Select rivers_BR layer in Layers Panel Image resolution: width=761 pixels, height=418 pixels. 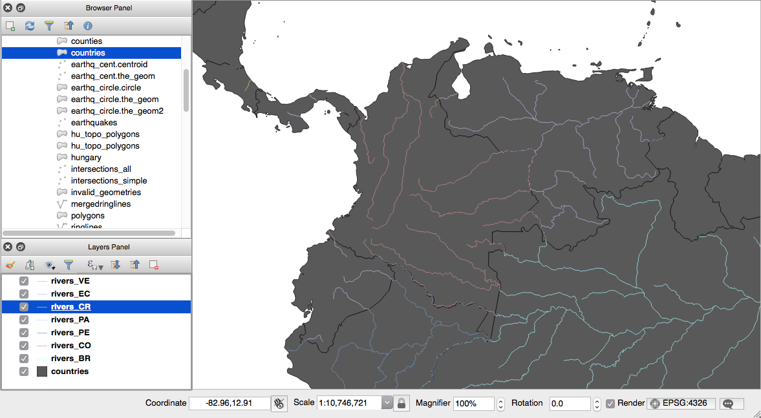click(70, 359)
